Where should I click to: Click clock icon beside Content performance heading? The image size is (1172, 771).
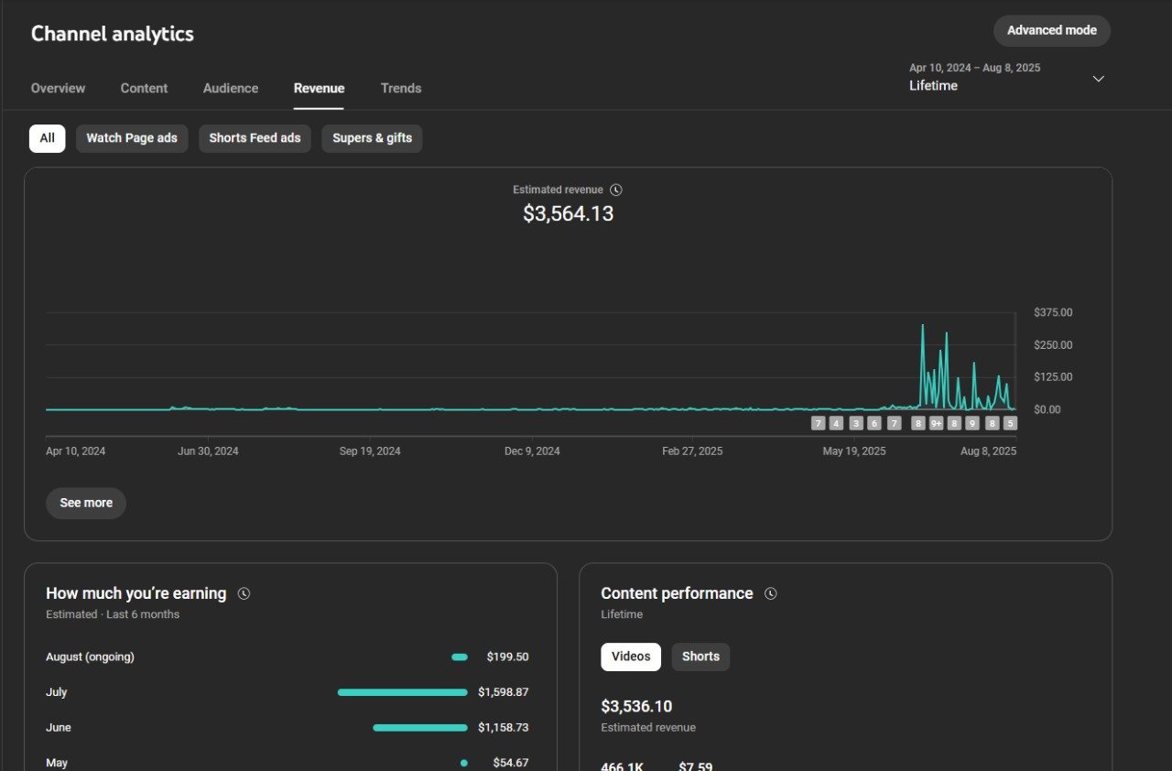tap(771, 593)
